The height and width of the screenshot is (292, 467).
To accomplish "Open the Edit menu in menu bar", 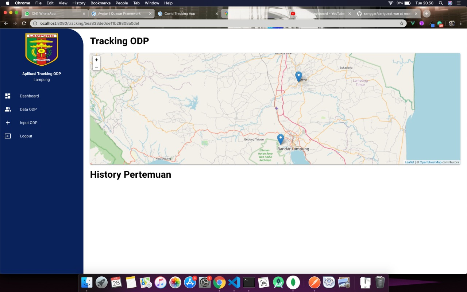I will tap(50, 3).
